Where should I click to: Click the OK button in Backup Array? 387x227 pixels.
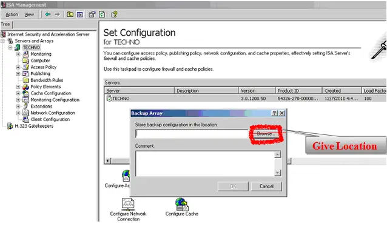(x=233, y=186)
